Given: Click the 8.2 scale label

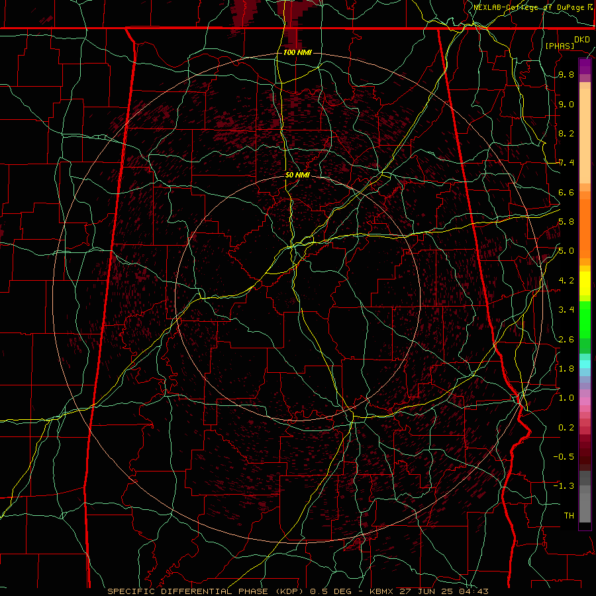Looking at the screenshot, I should (x=566, y=133).
